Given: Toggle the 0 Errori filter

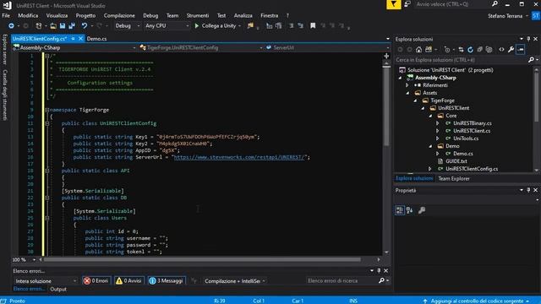Looking at the screenshot, I should pyautogui.click(x=96, y=281).
